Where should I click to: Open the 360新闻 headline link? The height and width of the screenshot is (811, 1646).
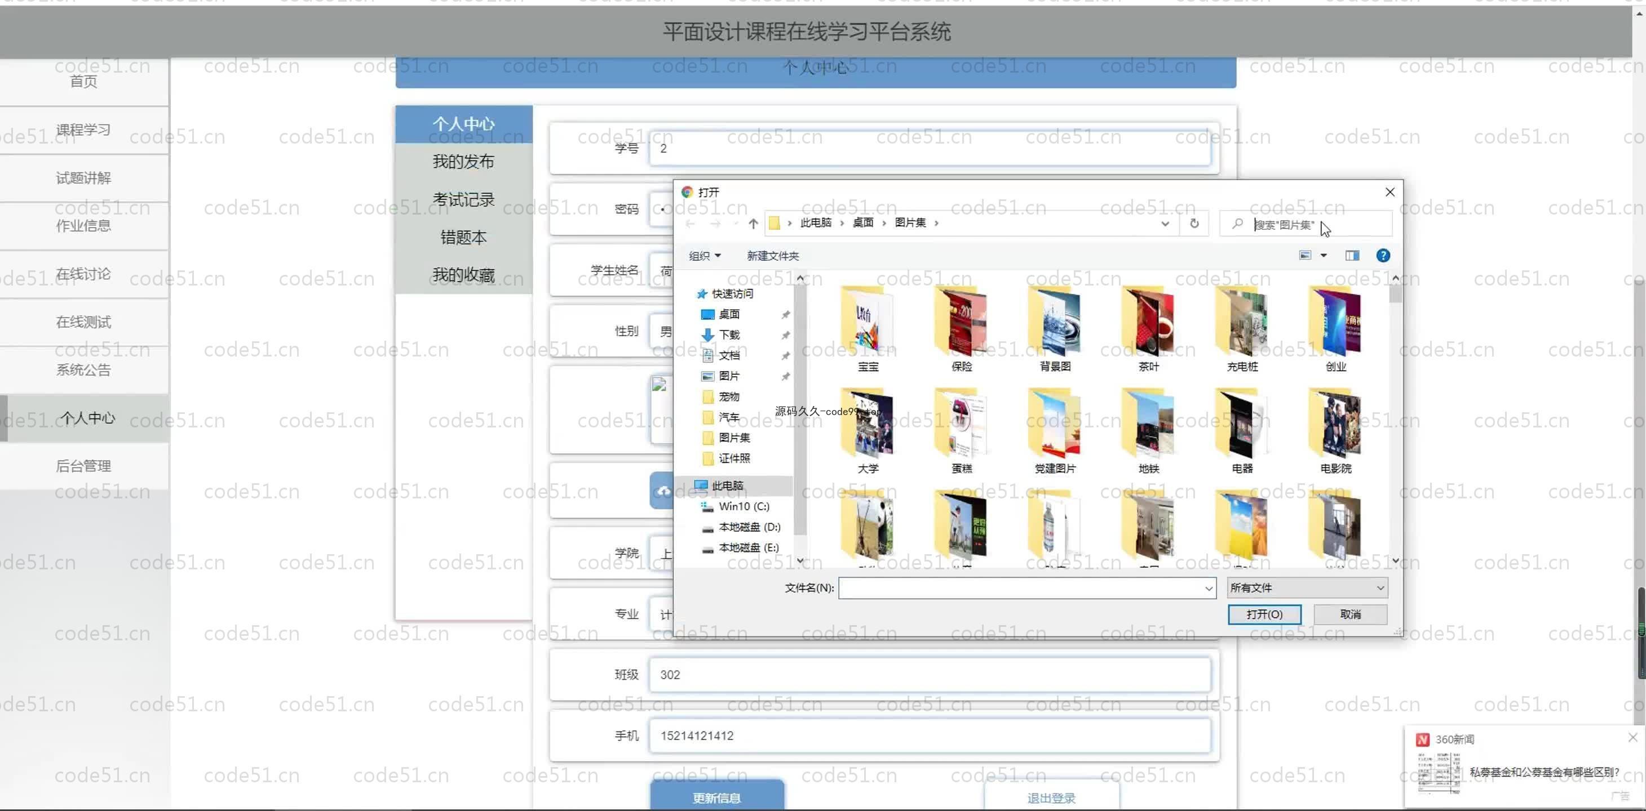pyautogui.click(x=1544, y=772)
